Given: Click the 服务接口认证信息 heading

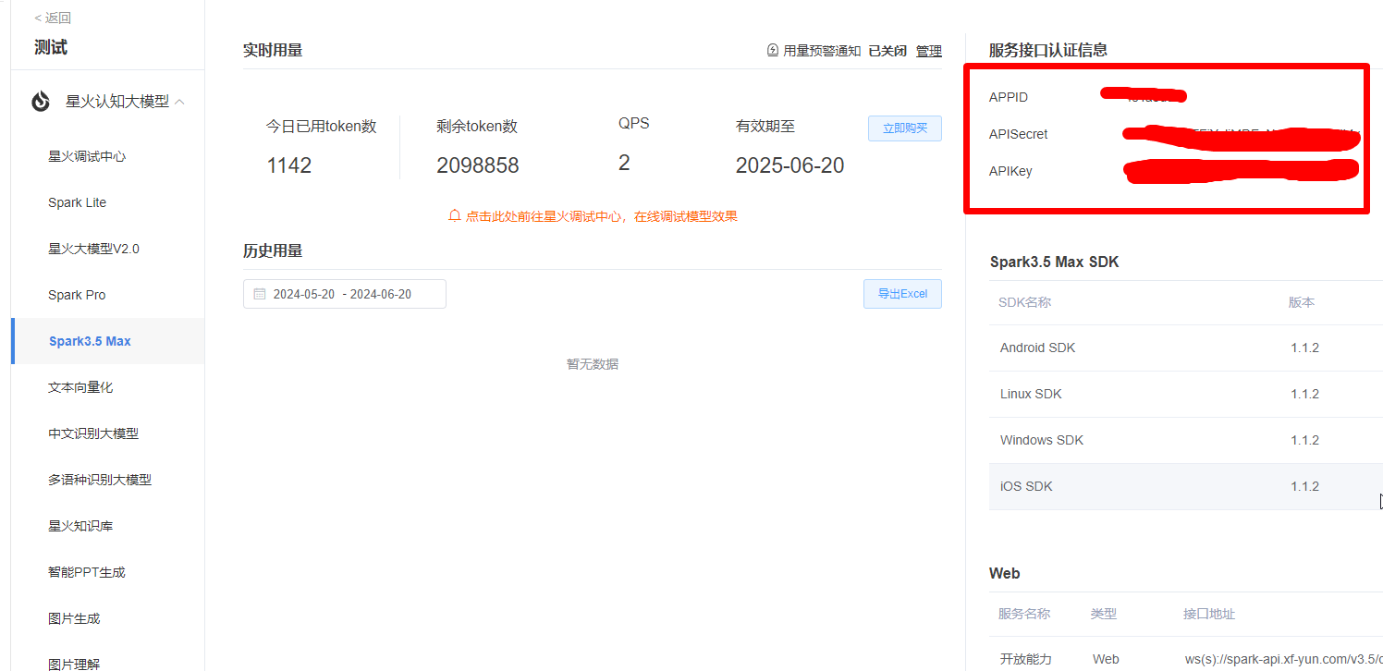Looking at the screenshot, I should click(1048, 50).
